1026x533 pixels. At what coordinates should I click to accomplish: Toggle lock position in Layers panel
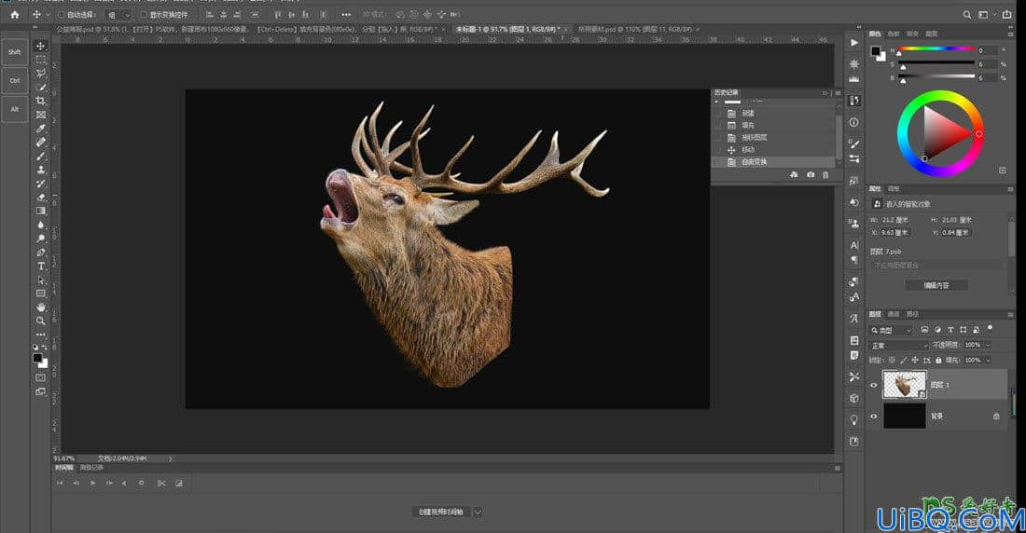915,361
